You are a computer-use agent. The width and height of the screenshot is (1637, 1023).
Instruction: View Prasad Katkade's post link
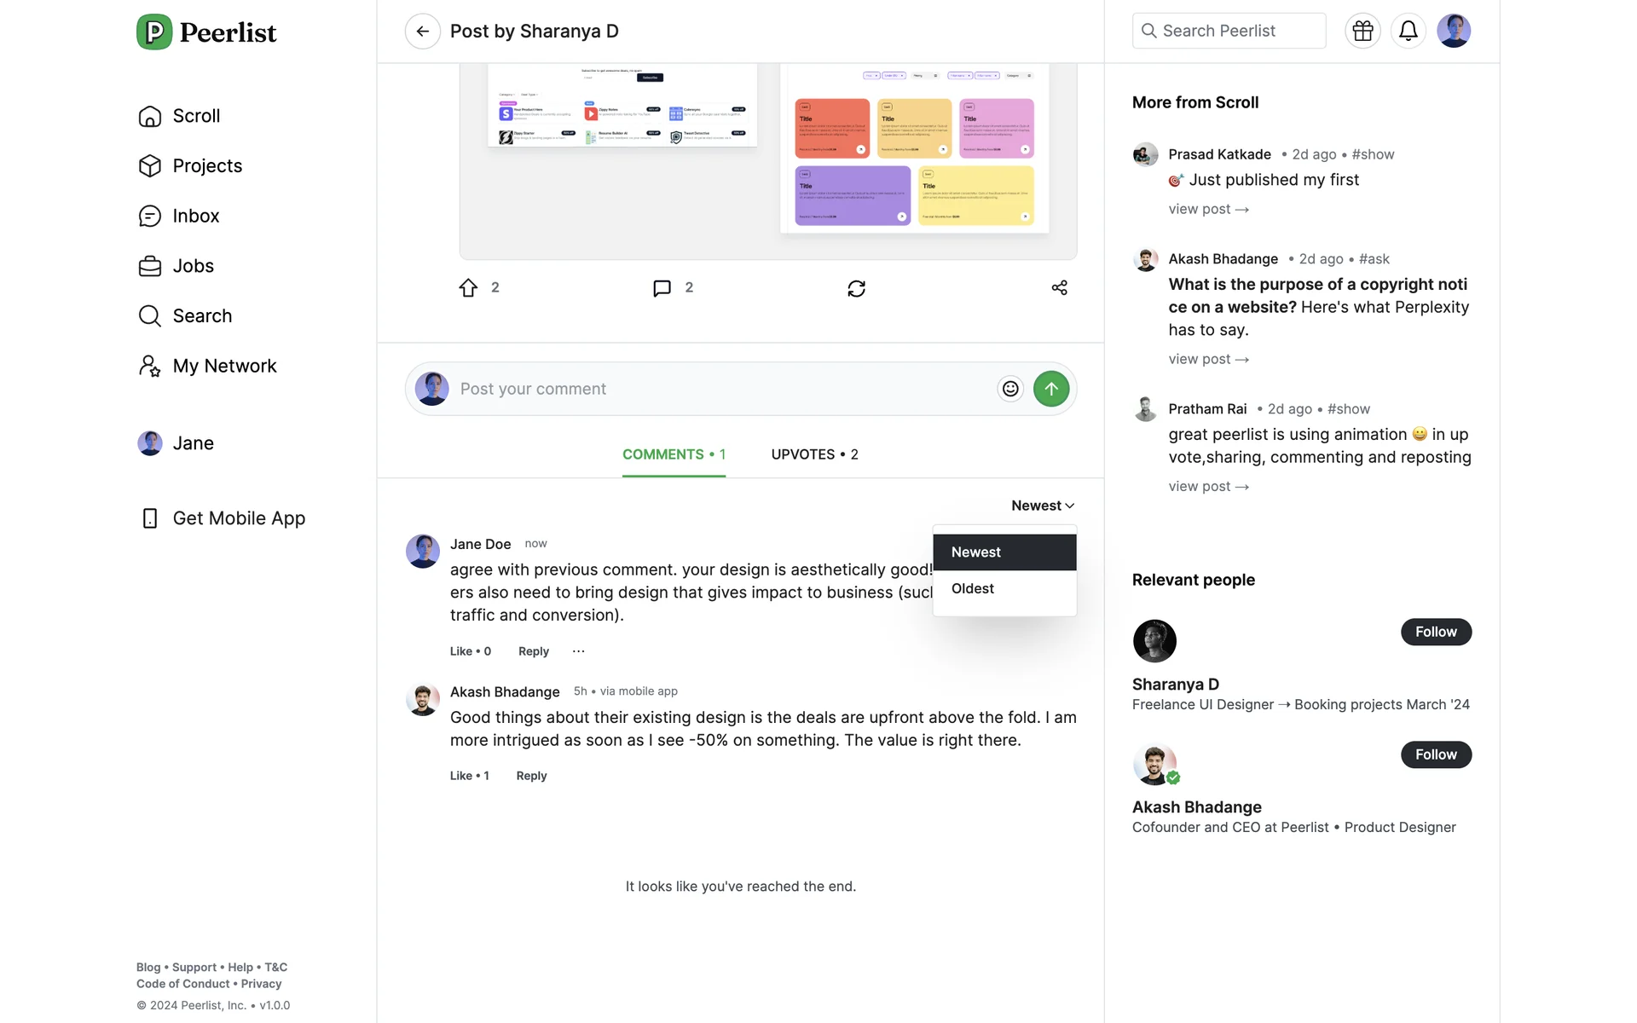(1208, 209)
